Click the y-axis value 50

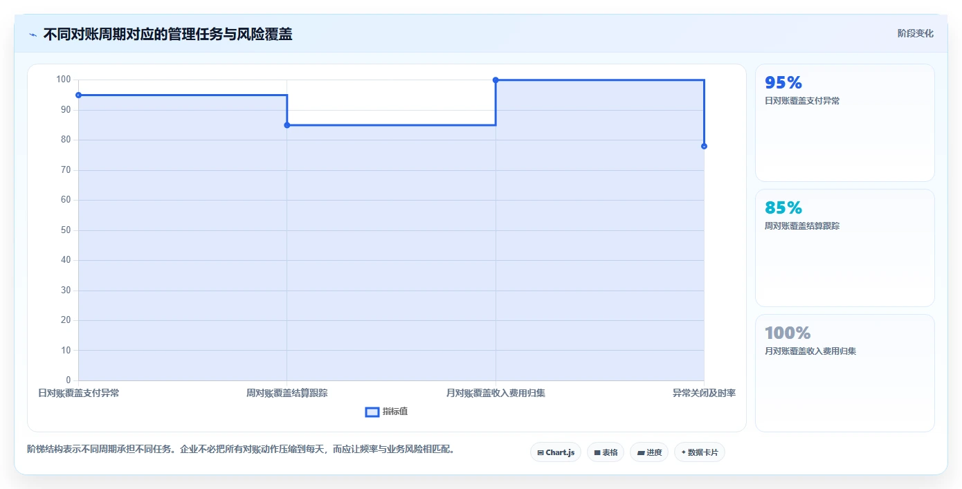click(x=66, y=230)
